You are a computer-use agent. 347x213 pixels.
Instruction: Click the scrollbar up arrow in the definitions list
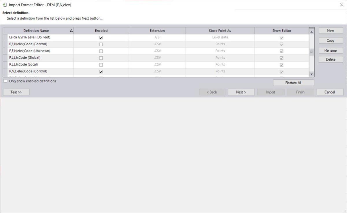point(311,32)
